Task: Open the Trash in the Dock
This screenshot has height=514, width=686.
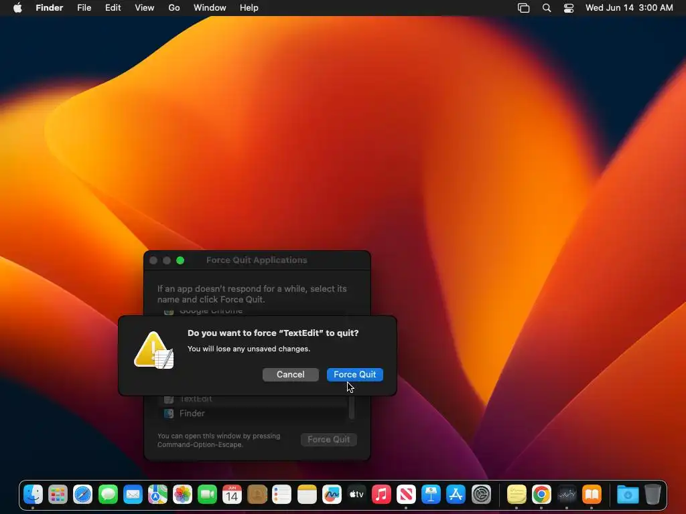Action: point(653,495)
